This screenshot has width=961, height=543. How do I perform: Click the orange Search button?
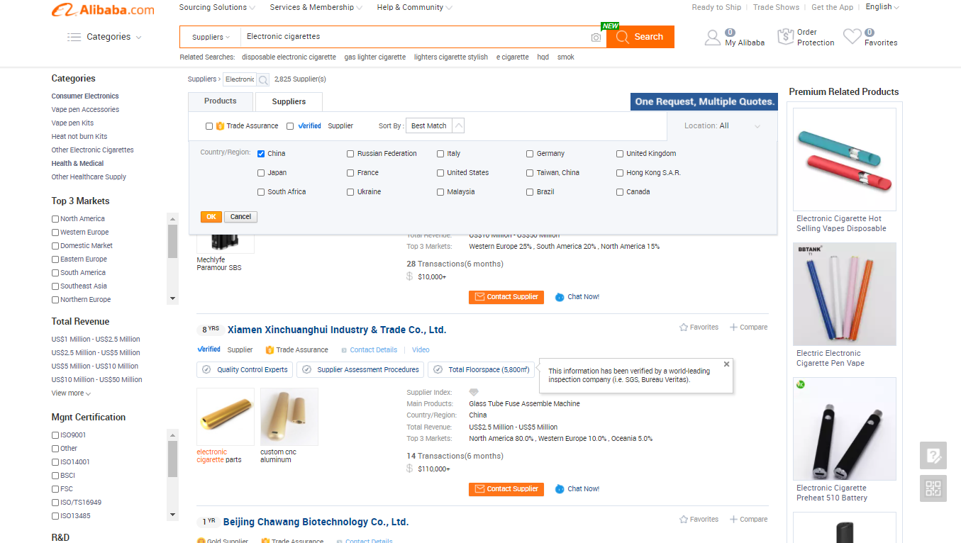click(640, 37)
